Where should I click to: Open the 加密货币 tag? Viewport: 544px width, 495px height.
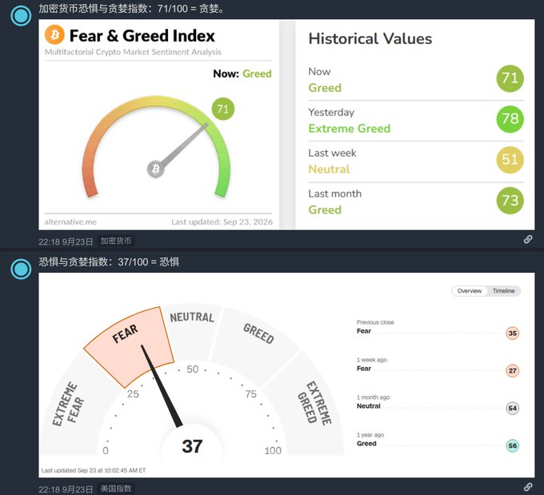[x=116, y=241]
